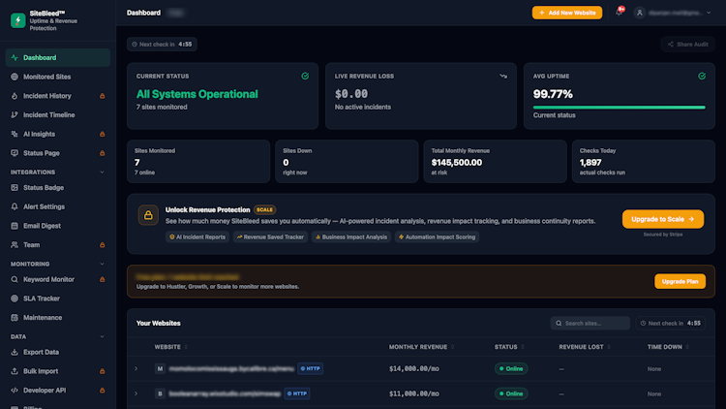Image resolution: width=726 pixels, height=409 pixels.
Task: Open the account dropdown chevron
Action: tap(709, 13)
